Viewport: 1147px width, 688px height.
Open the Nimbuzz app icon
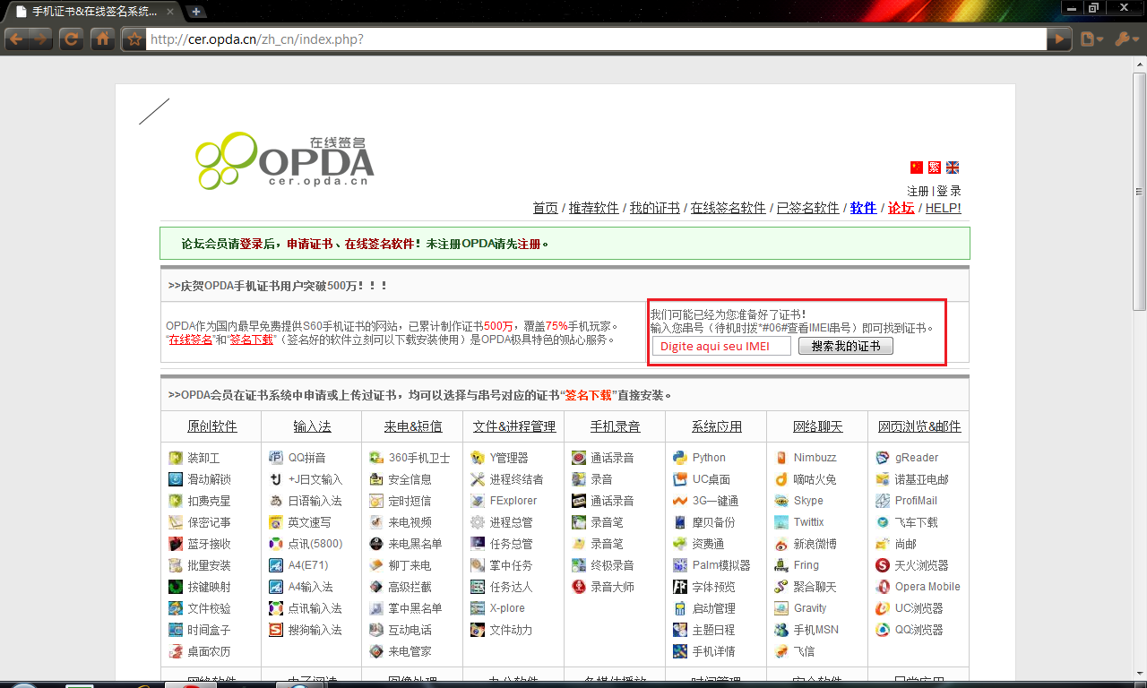click(781, 458)
